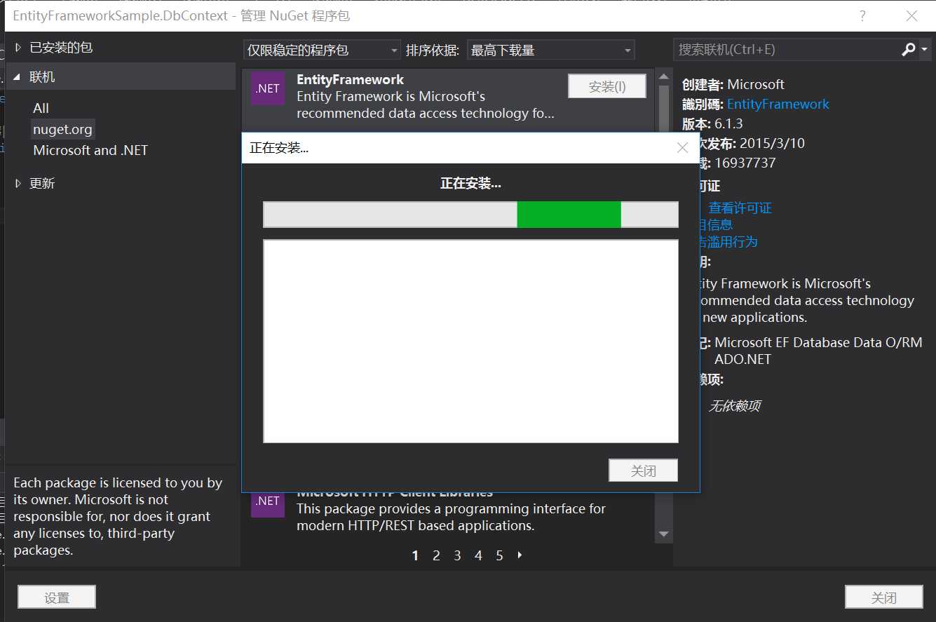
Task: Click the package list scroll up arrow
Action: point(664,76)
